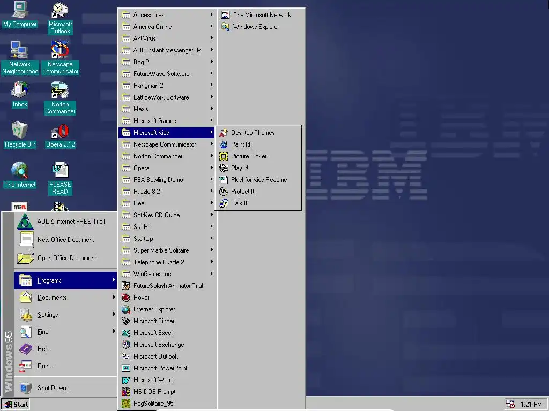Viewport: 549px width, 411px height.
Task: Click the FutureSplash Animator Trial icon
Action: (x=125, y=286)
